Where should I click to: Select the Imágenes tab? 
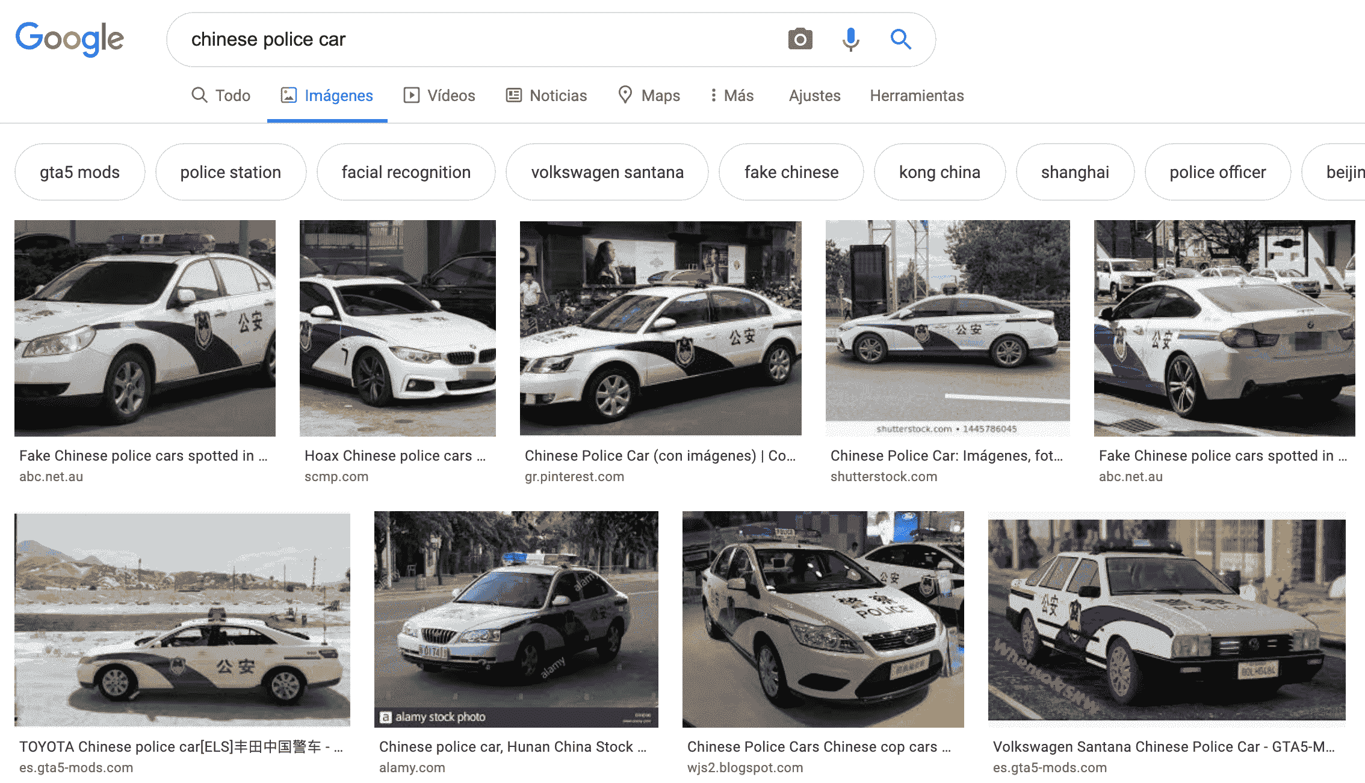pyautogui.click(x=327, y=95)
